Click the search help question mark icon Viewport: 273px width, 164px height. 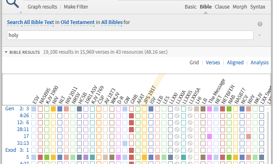260,24
